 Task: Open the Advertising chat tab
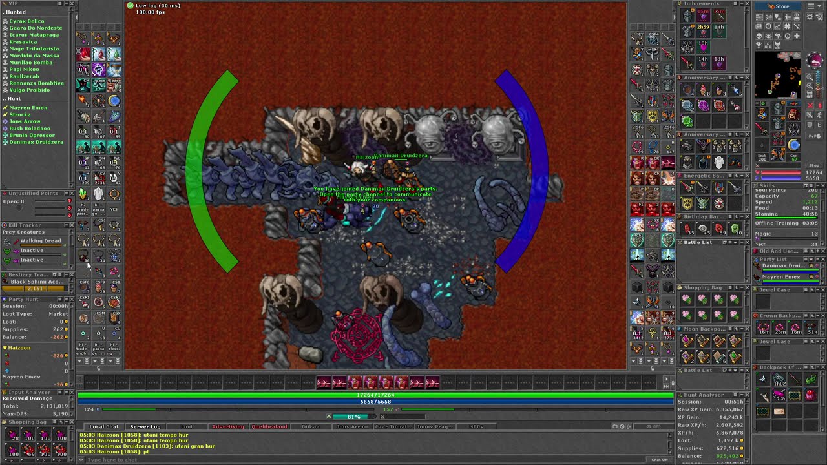coord(228,427)
